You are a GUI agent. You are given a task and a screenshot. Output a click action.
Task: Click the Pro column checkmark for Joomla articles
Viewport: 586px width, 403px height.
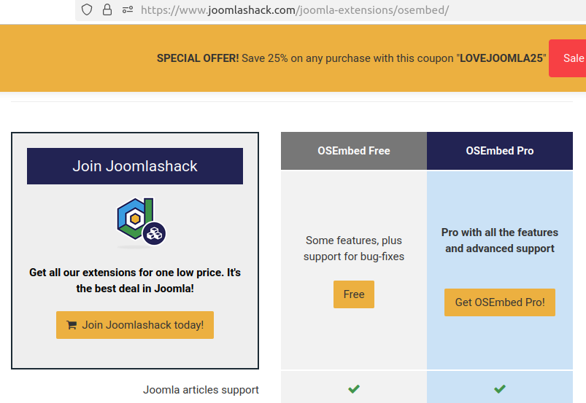(500, 389)
